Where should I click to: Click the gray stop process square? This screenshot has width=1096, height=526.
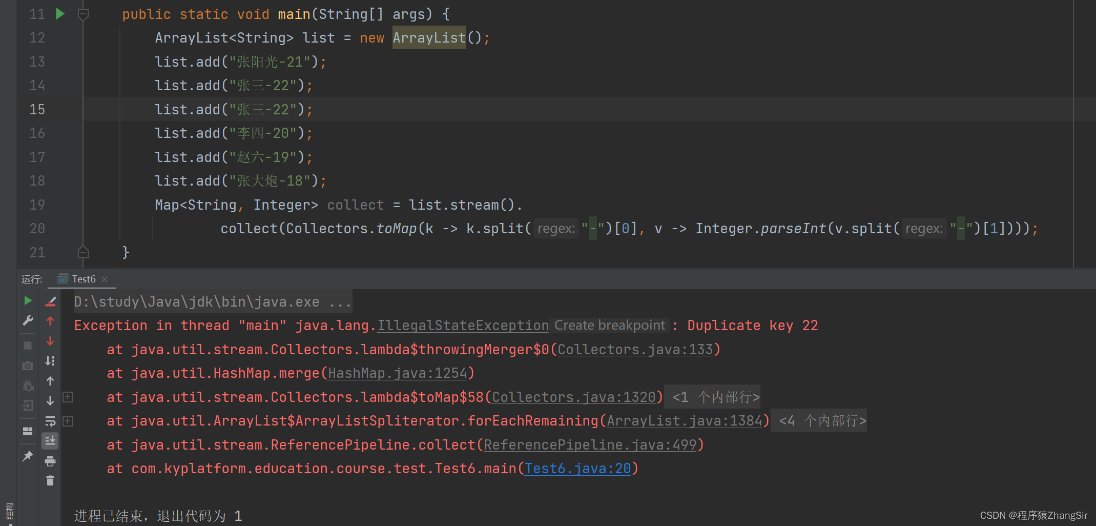coord(28,346)
